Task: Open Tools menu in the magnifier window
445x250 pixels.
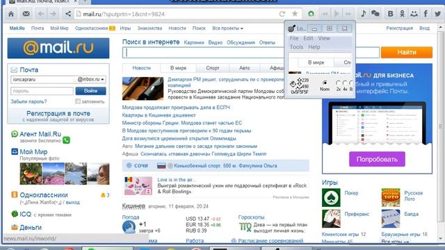Action: click(x=297, y=47)
